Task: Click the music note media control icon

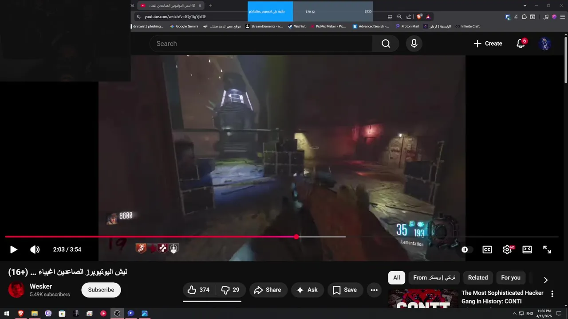Action: [546, 17]
